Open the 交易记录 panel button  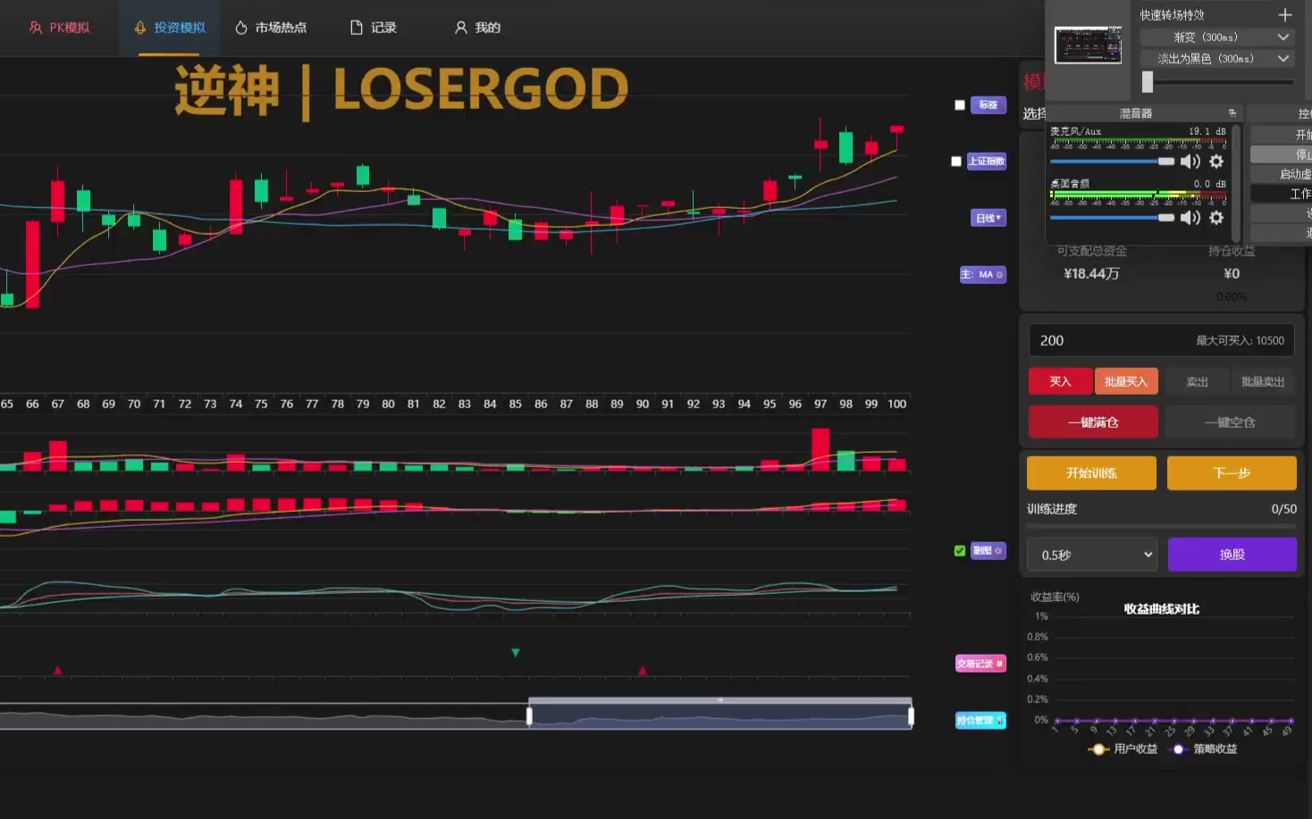point(980,664)
